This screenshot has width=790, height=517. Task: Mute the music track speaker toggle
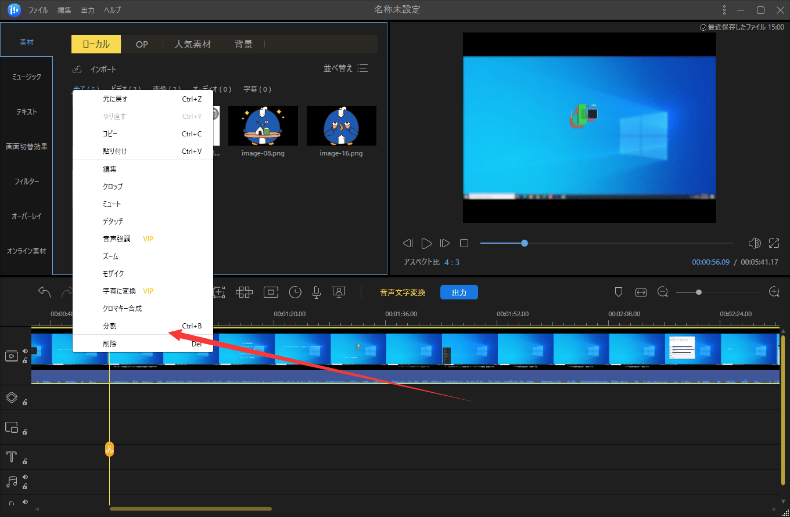point(25,477)
